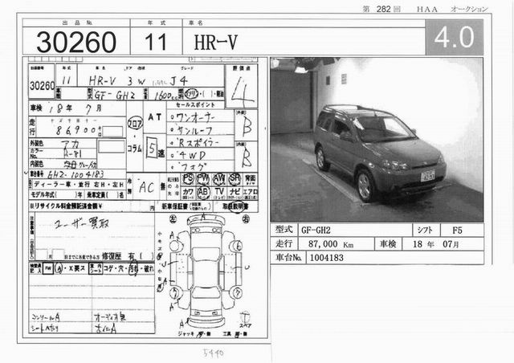The width and height of the screenshot is (514, 363).
Task: Click handwritten chassis GH2-1004183
Action: point(75,174)
